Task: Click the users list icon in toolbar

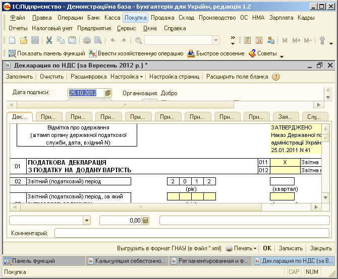Action: point(271,40)
